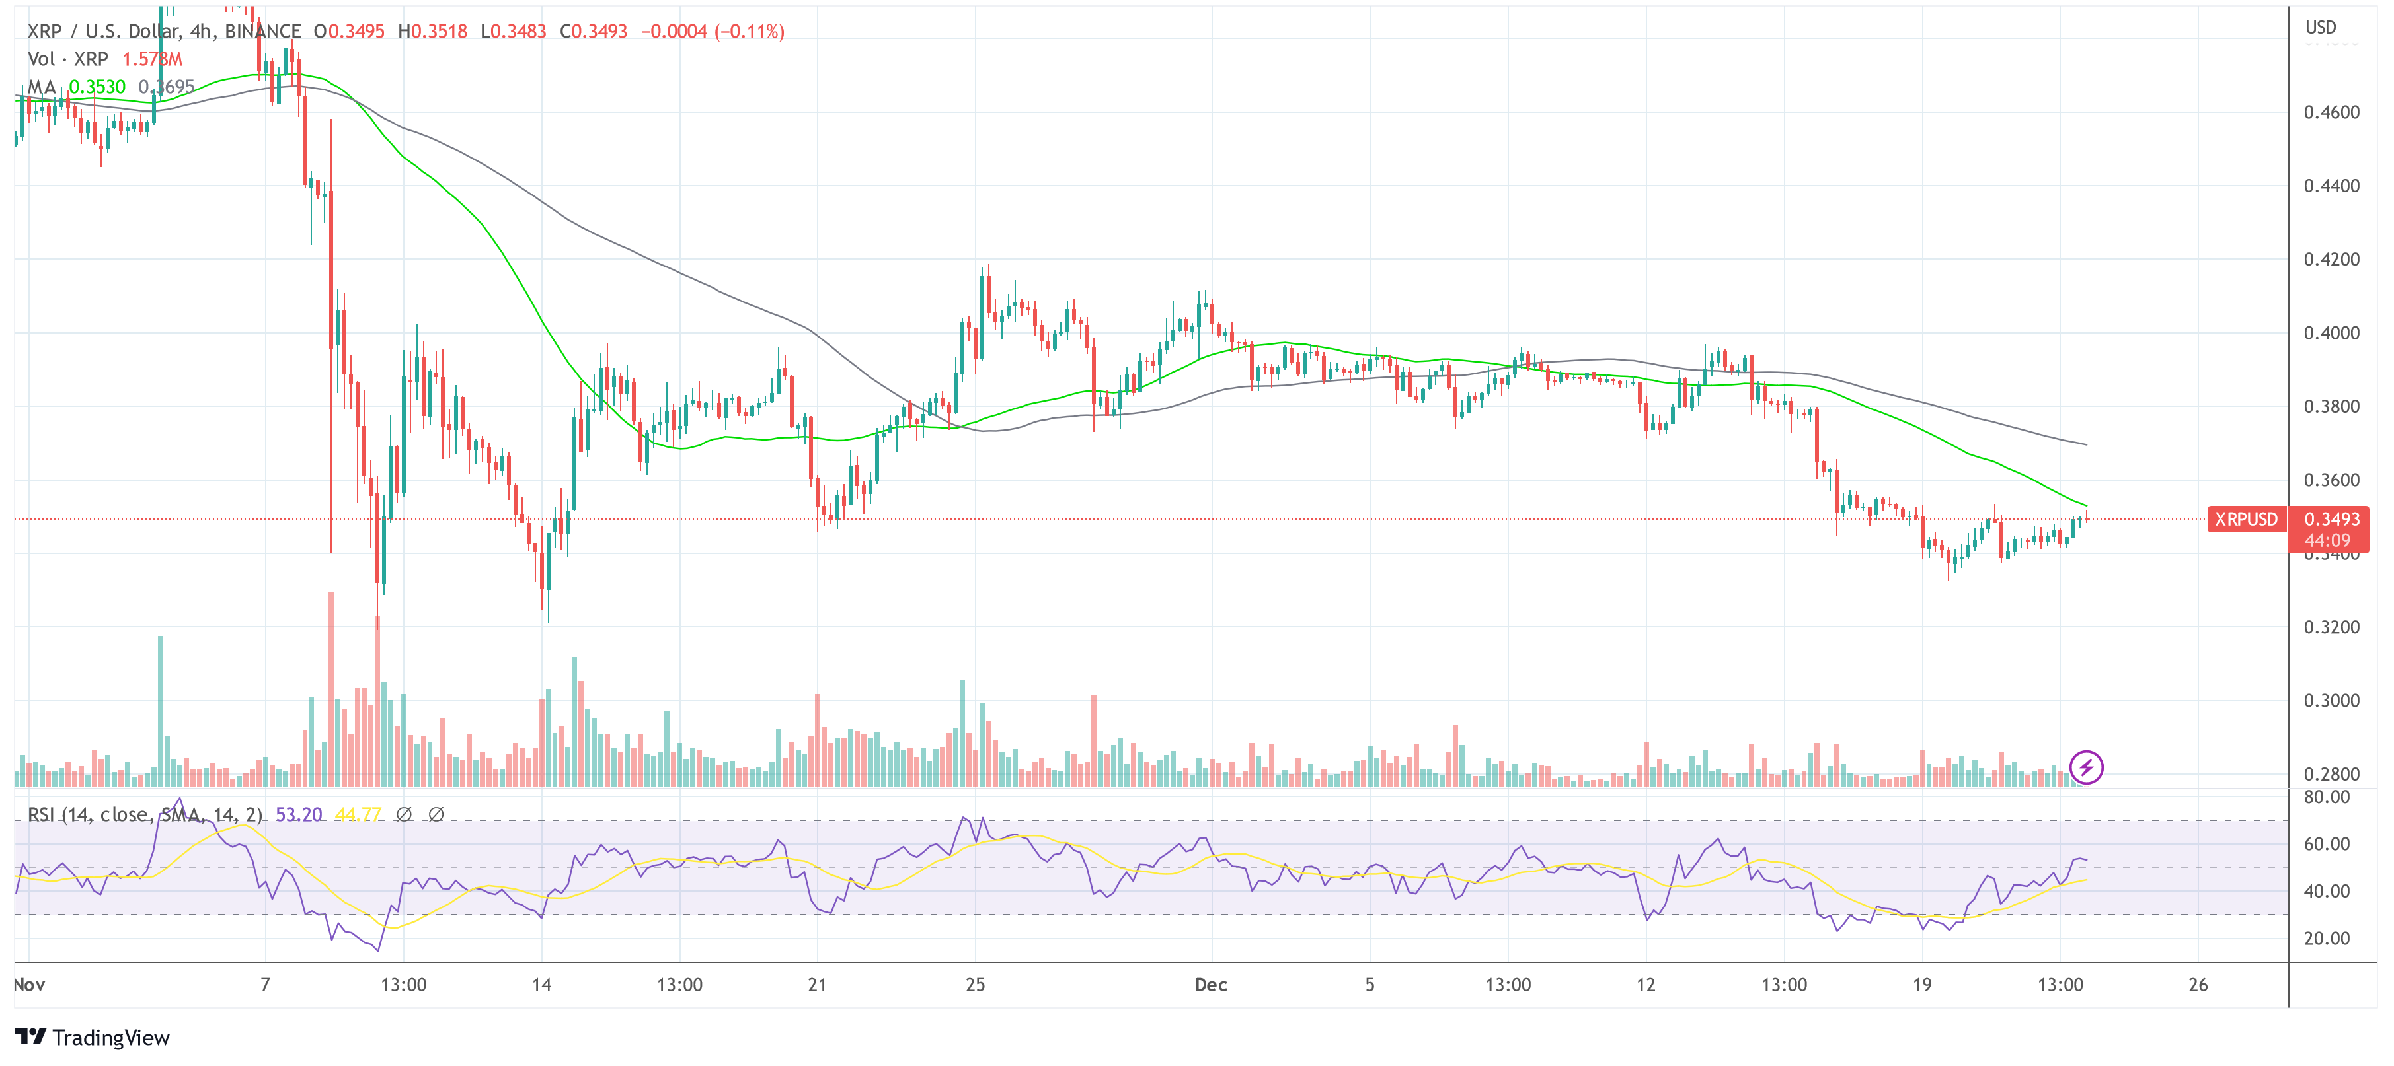Click the 26 date label on time axis

pyautogui.click(x=2198, y=984)
